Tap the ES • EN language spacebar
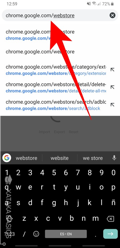 (66, 234)
